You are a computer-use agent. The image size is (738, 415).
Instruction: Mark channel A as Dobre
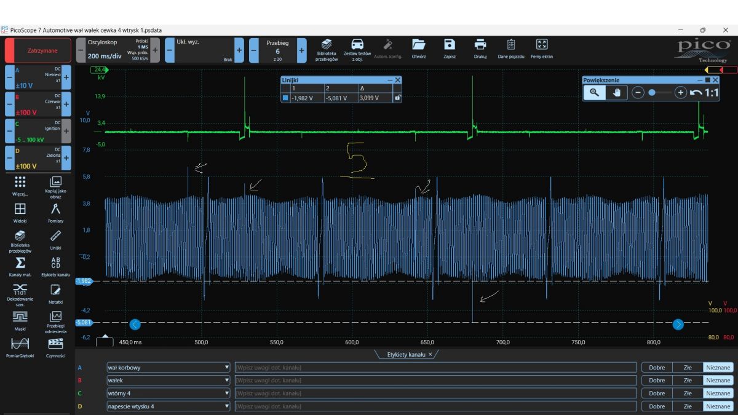(656, 368)
